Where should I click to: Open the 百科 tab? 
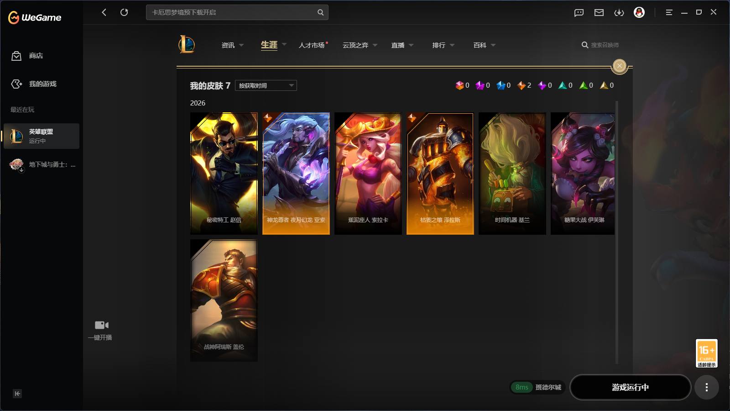(480, 45)
